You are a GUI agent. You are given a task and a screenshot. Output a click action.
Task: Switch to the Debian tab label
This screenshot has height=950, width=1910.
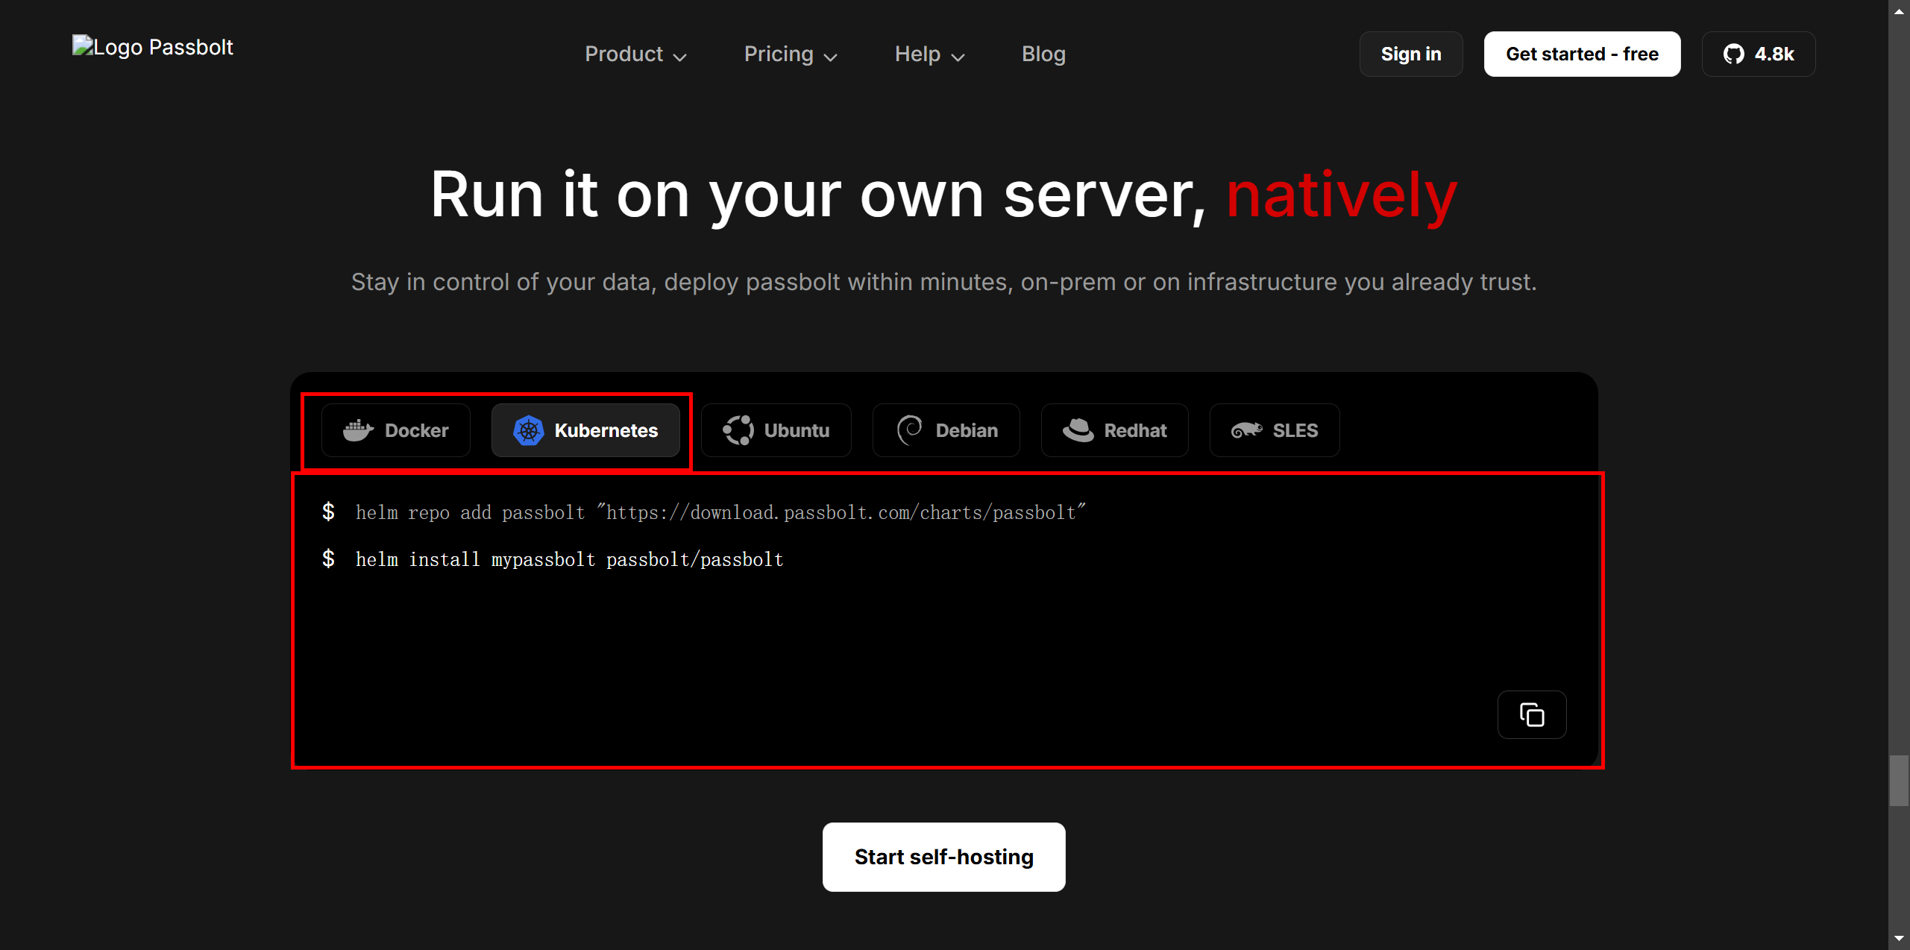pyautogui.click(x=966, y=430)
